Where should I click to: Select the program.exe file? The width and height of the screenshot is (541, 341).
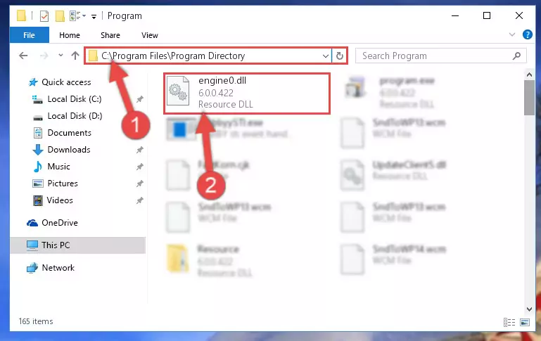click(x=390, y=91)
